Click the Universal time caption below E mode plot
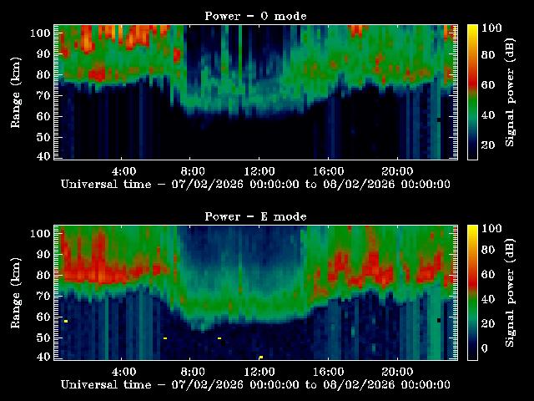Viewport: 534px width, 401px height. tap(255, 384)
